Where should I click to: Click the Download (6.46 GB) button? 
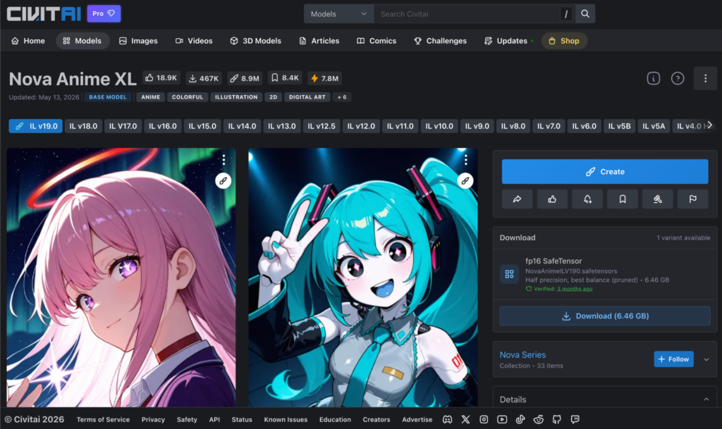605,316
